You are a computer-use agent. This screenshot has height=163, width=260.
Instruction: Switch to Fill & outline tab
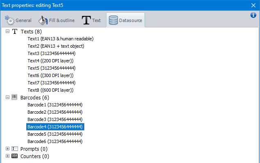pos(57,20)
